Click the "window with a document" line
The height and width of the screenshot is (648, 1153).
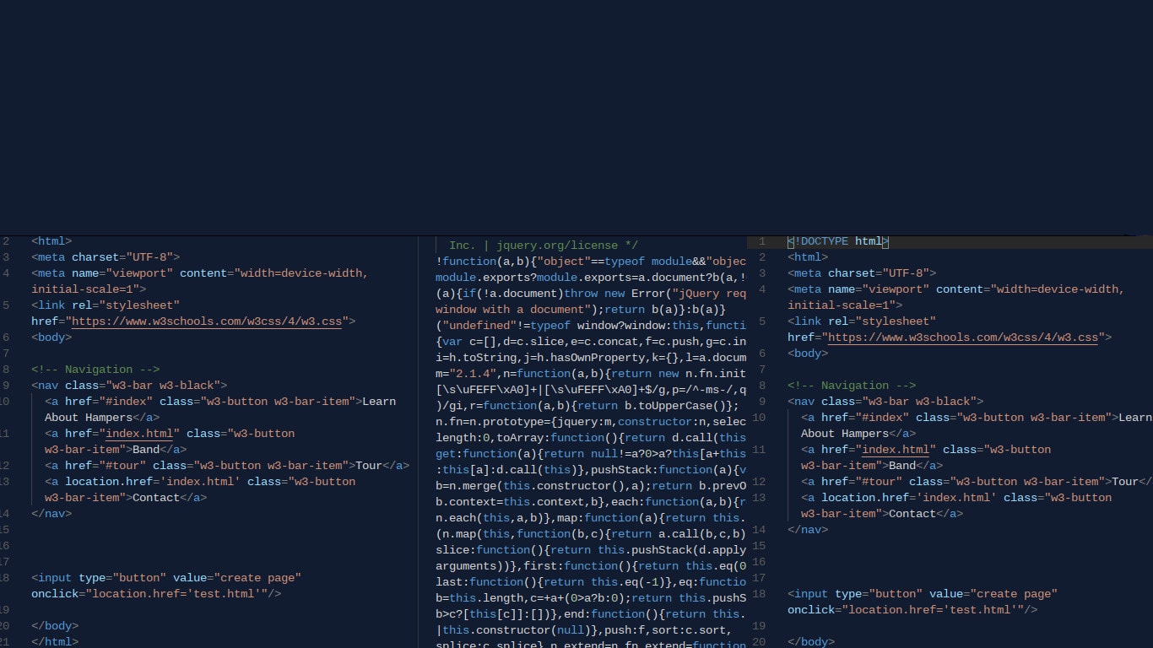(x=581, y=310)
